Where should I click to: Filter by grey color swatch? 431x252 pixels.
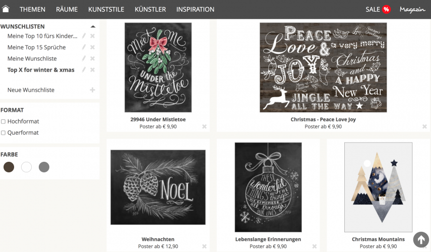coord(44,167)
